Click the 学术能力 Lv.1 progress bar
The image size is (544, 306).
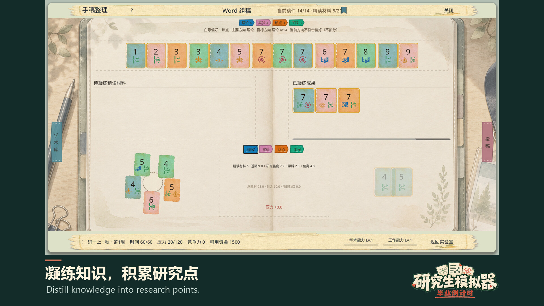(x=361, y=245)
